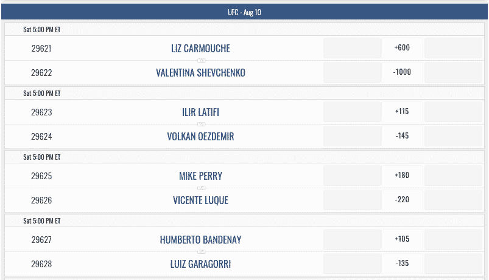Pick Volkan Oezdemir -145 odds

point(402,136)
